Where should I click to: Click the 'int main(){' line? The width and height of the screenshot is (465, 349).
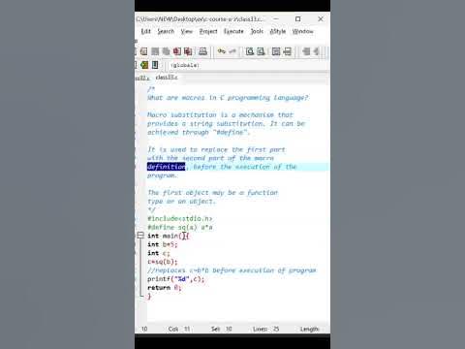point(169,236)
